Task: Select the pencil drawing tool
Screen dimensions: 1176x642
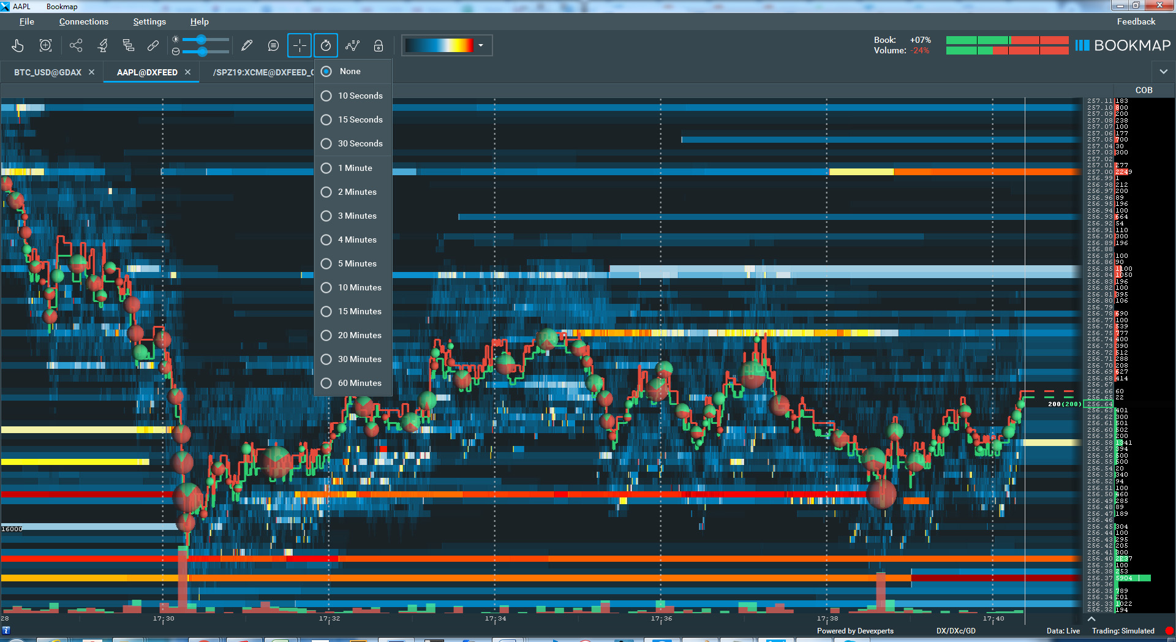Action: click(x=247, y=45)
